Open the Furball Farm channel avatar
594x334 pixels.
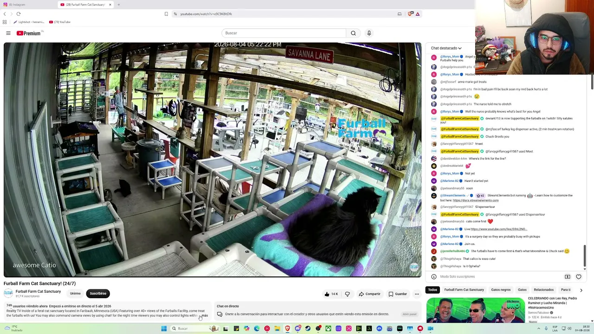(x=8, y=293)
